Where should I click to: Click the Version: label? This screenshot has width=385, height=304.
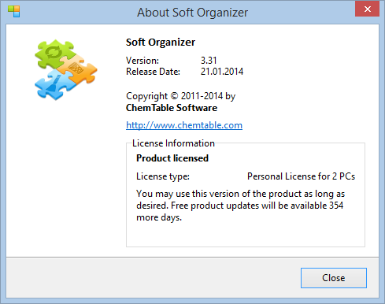point(143,61)
